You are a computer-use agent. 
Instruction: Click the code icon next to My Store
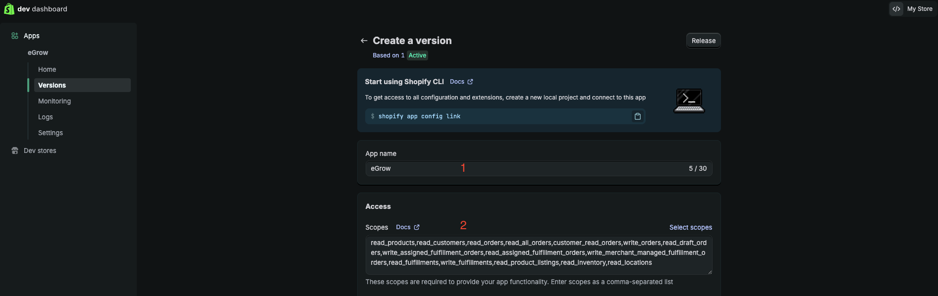[896, 9]
